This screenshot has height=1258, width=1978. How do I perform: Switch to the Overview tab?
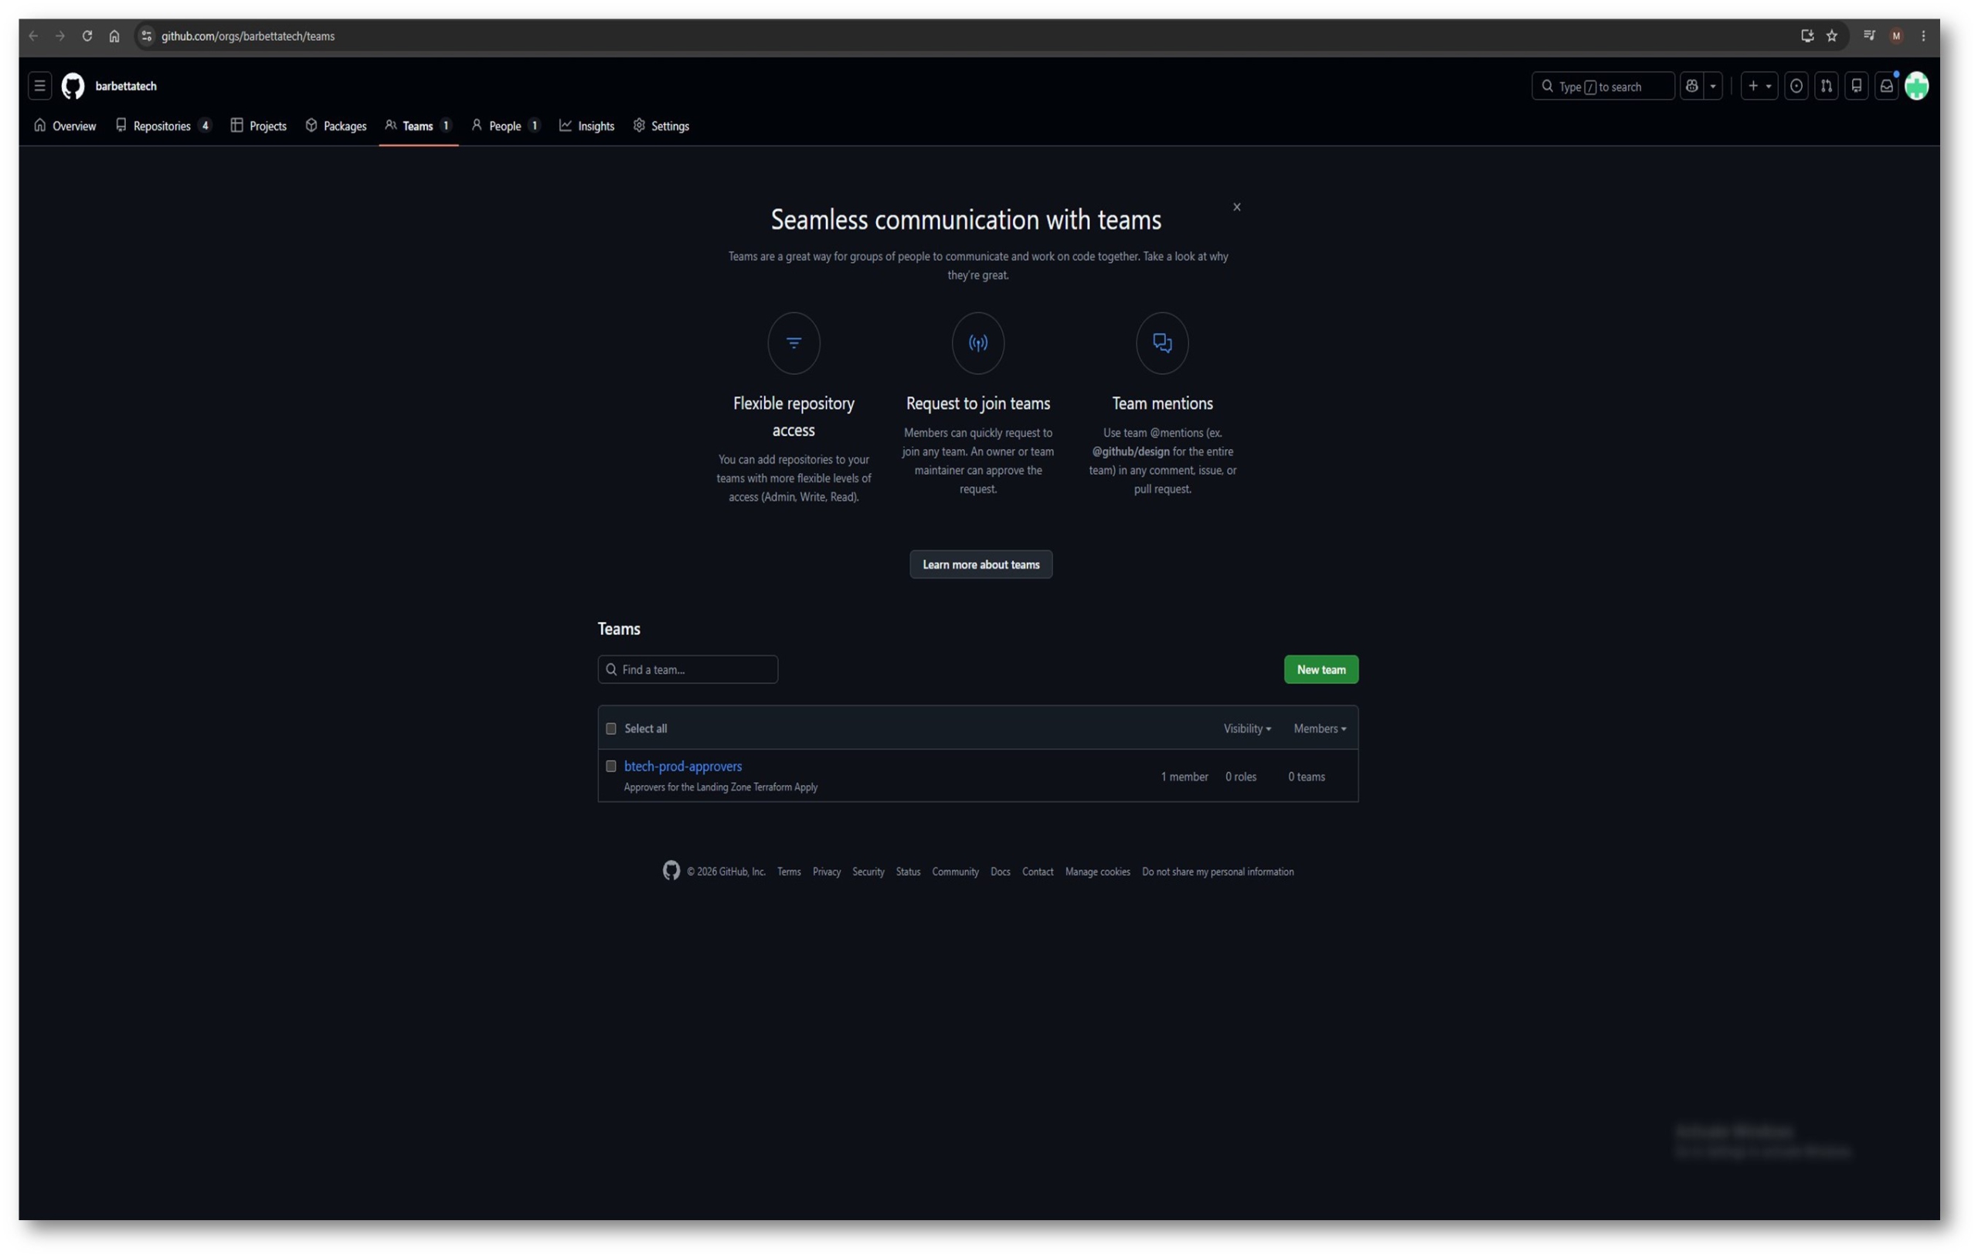65,126
